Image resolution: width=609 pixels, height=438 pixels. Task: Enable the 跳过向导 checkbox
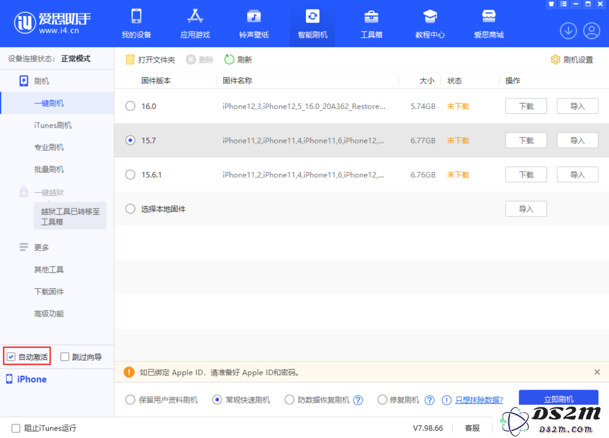click(65, 357)
